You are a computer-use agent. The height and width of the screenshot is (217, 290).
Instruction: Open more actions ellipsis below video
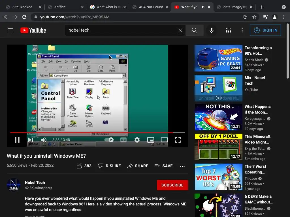182,166
